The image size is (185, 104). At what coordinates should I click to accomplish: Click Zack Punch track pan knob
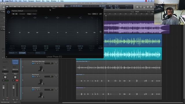click(x=56, y=76)
